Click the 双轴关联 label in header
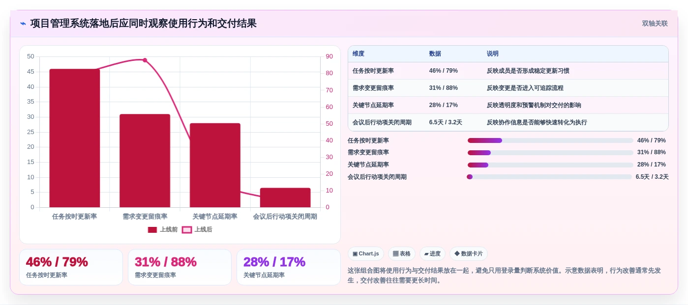 pyautogui.click(x=655, y=24)
